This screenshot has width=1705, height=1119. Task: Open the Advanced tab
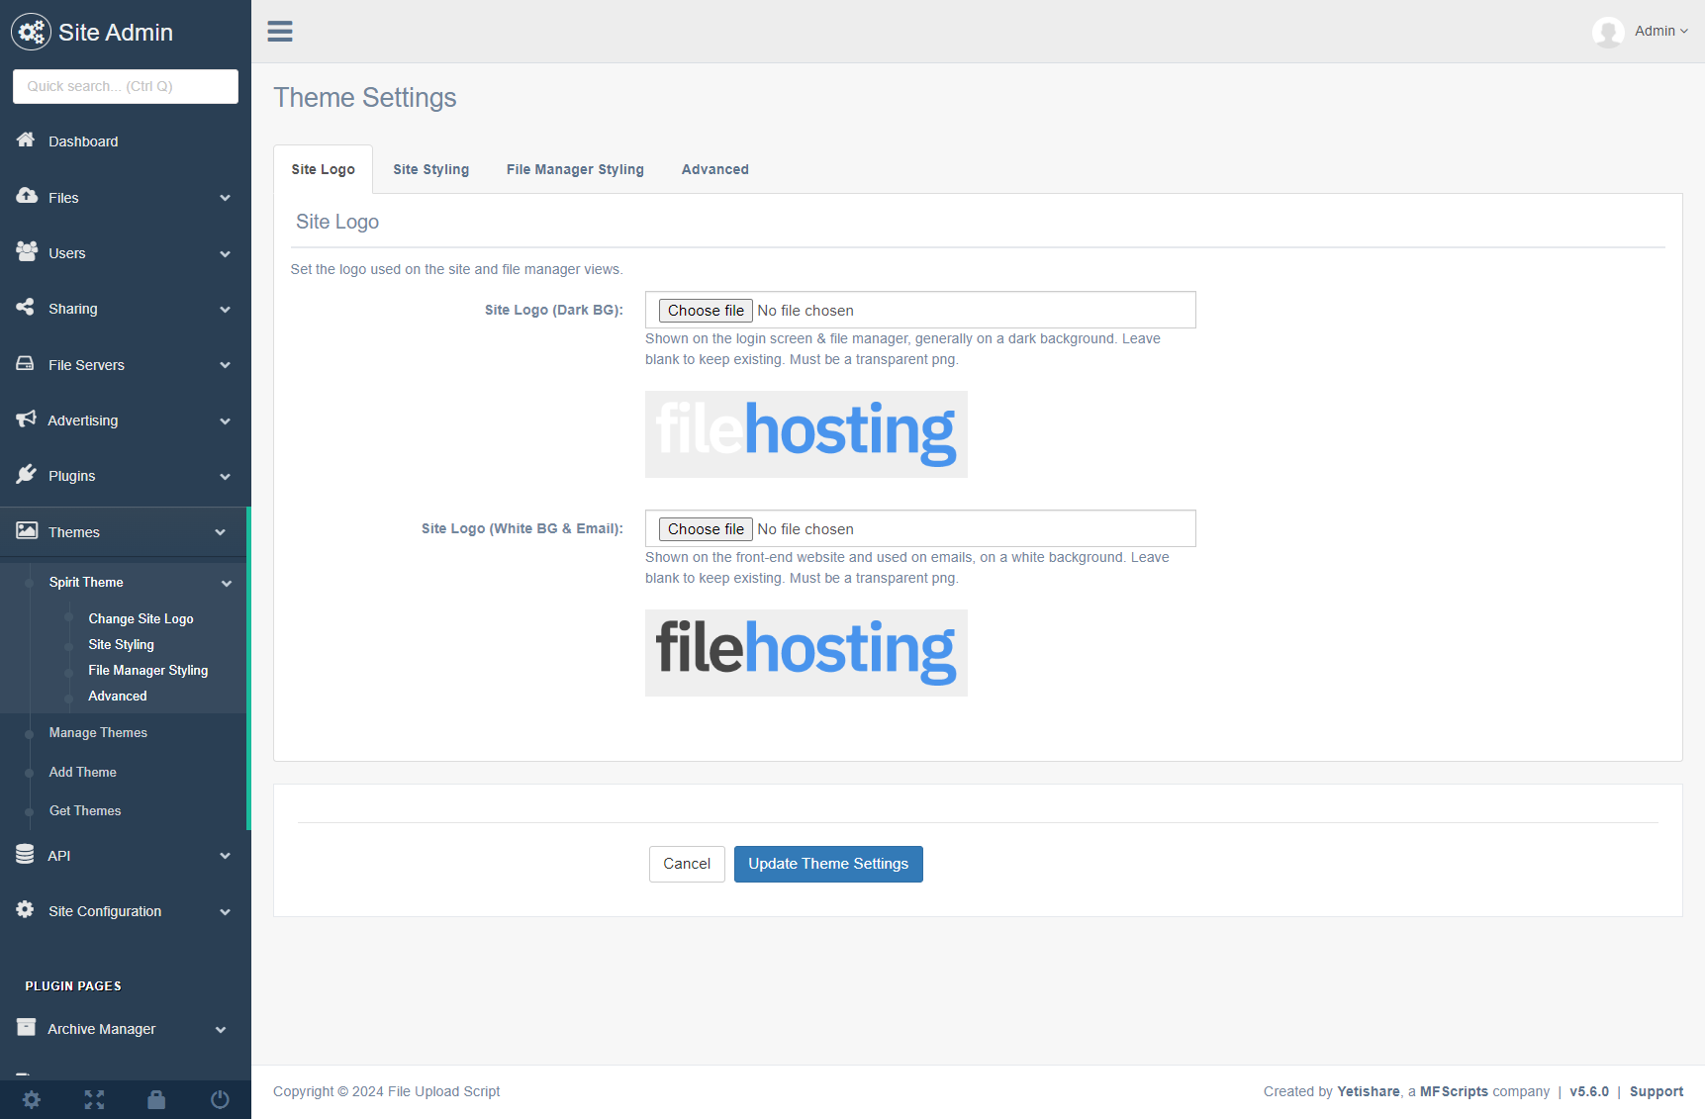pos(714,169)
